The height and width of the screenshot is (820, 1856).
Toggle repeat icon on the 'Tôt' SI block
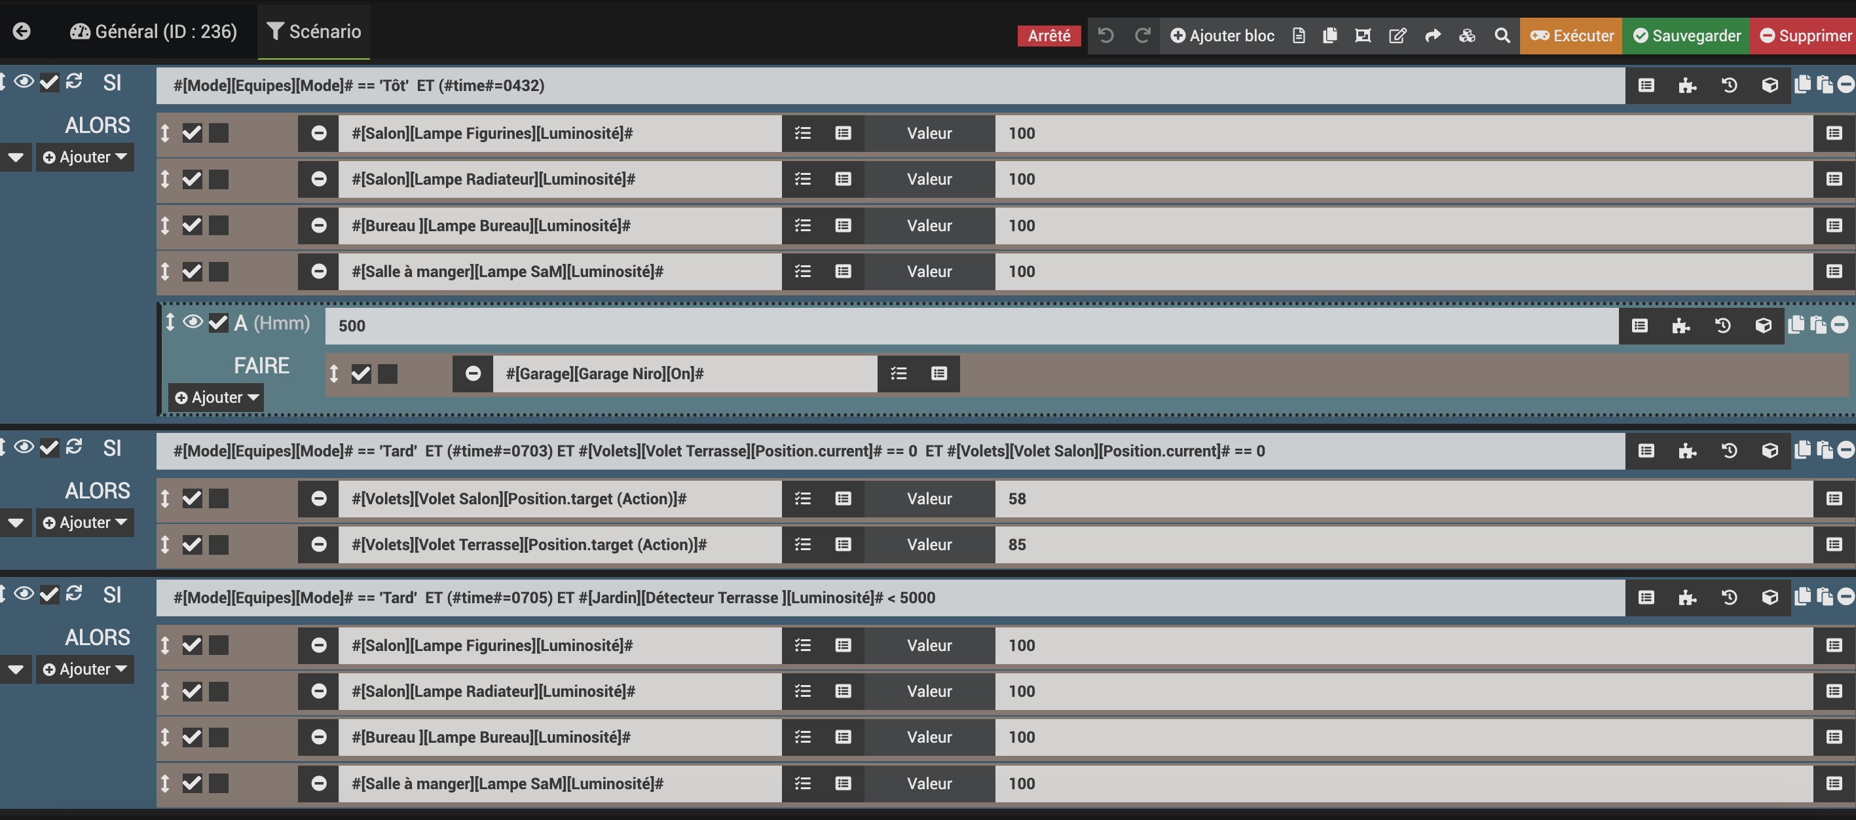click(74, 81)
